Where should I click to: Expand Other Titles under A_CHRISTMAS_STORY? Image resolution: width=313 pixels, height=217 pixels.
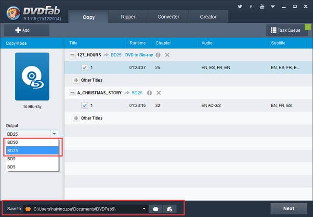[x=76, y=118]
